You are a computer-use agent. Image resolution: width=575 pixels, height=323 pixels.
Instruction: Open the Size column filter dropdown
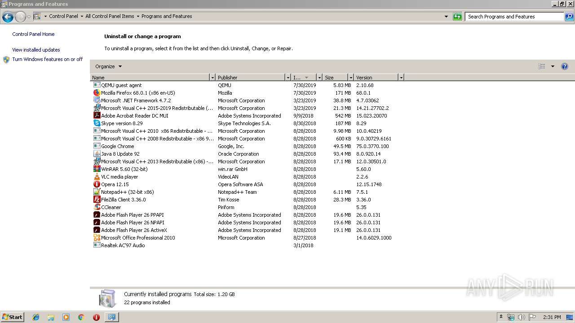click(x=350, y=78)
